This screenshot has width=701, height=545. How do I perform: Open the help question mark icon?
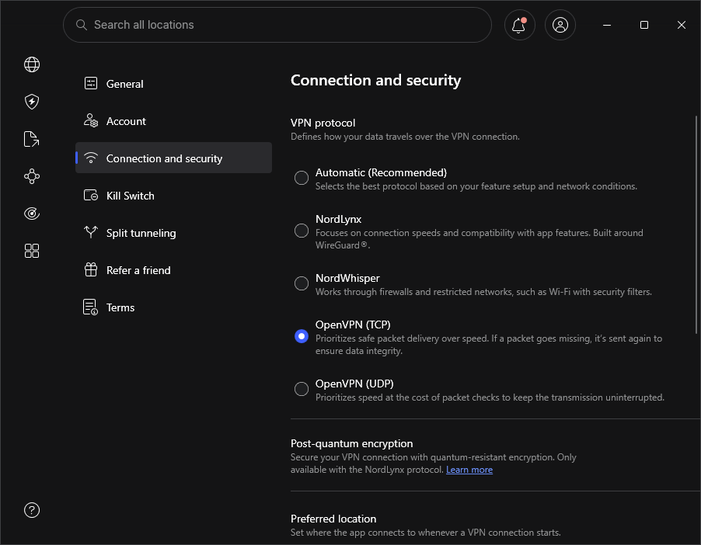32,510
